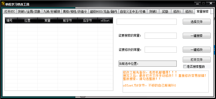Click the 前字节 column header
The height and width of the screenshot is (99, 216).
click(68, 21)
